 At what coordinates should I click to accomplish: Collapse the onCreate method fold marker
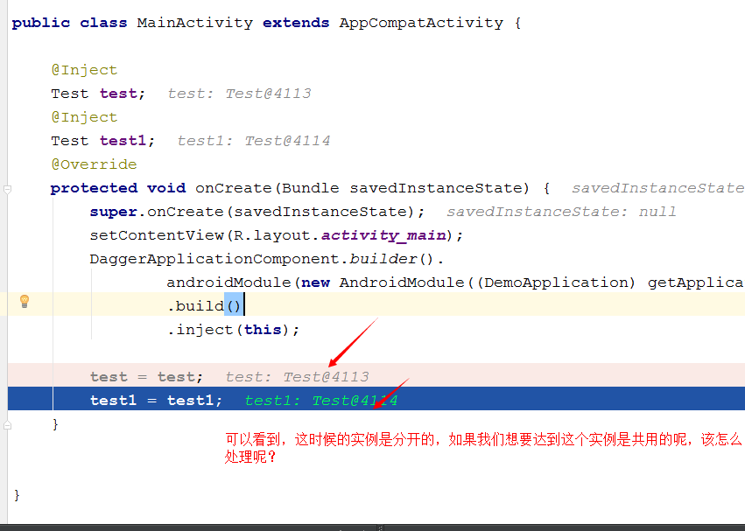[x=7, y=189]
